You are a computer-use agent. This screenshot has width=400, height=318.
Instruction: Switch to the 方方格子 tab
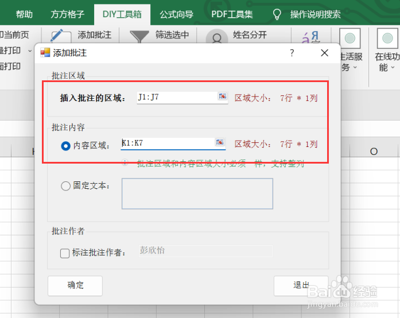pos(67,14)
